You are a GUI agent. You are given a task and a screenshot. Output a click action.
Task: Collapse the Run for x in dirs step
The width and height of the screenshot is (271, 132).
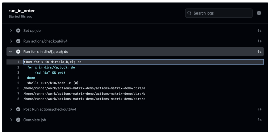tap(11, 52)
